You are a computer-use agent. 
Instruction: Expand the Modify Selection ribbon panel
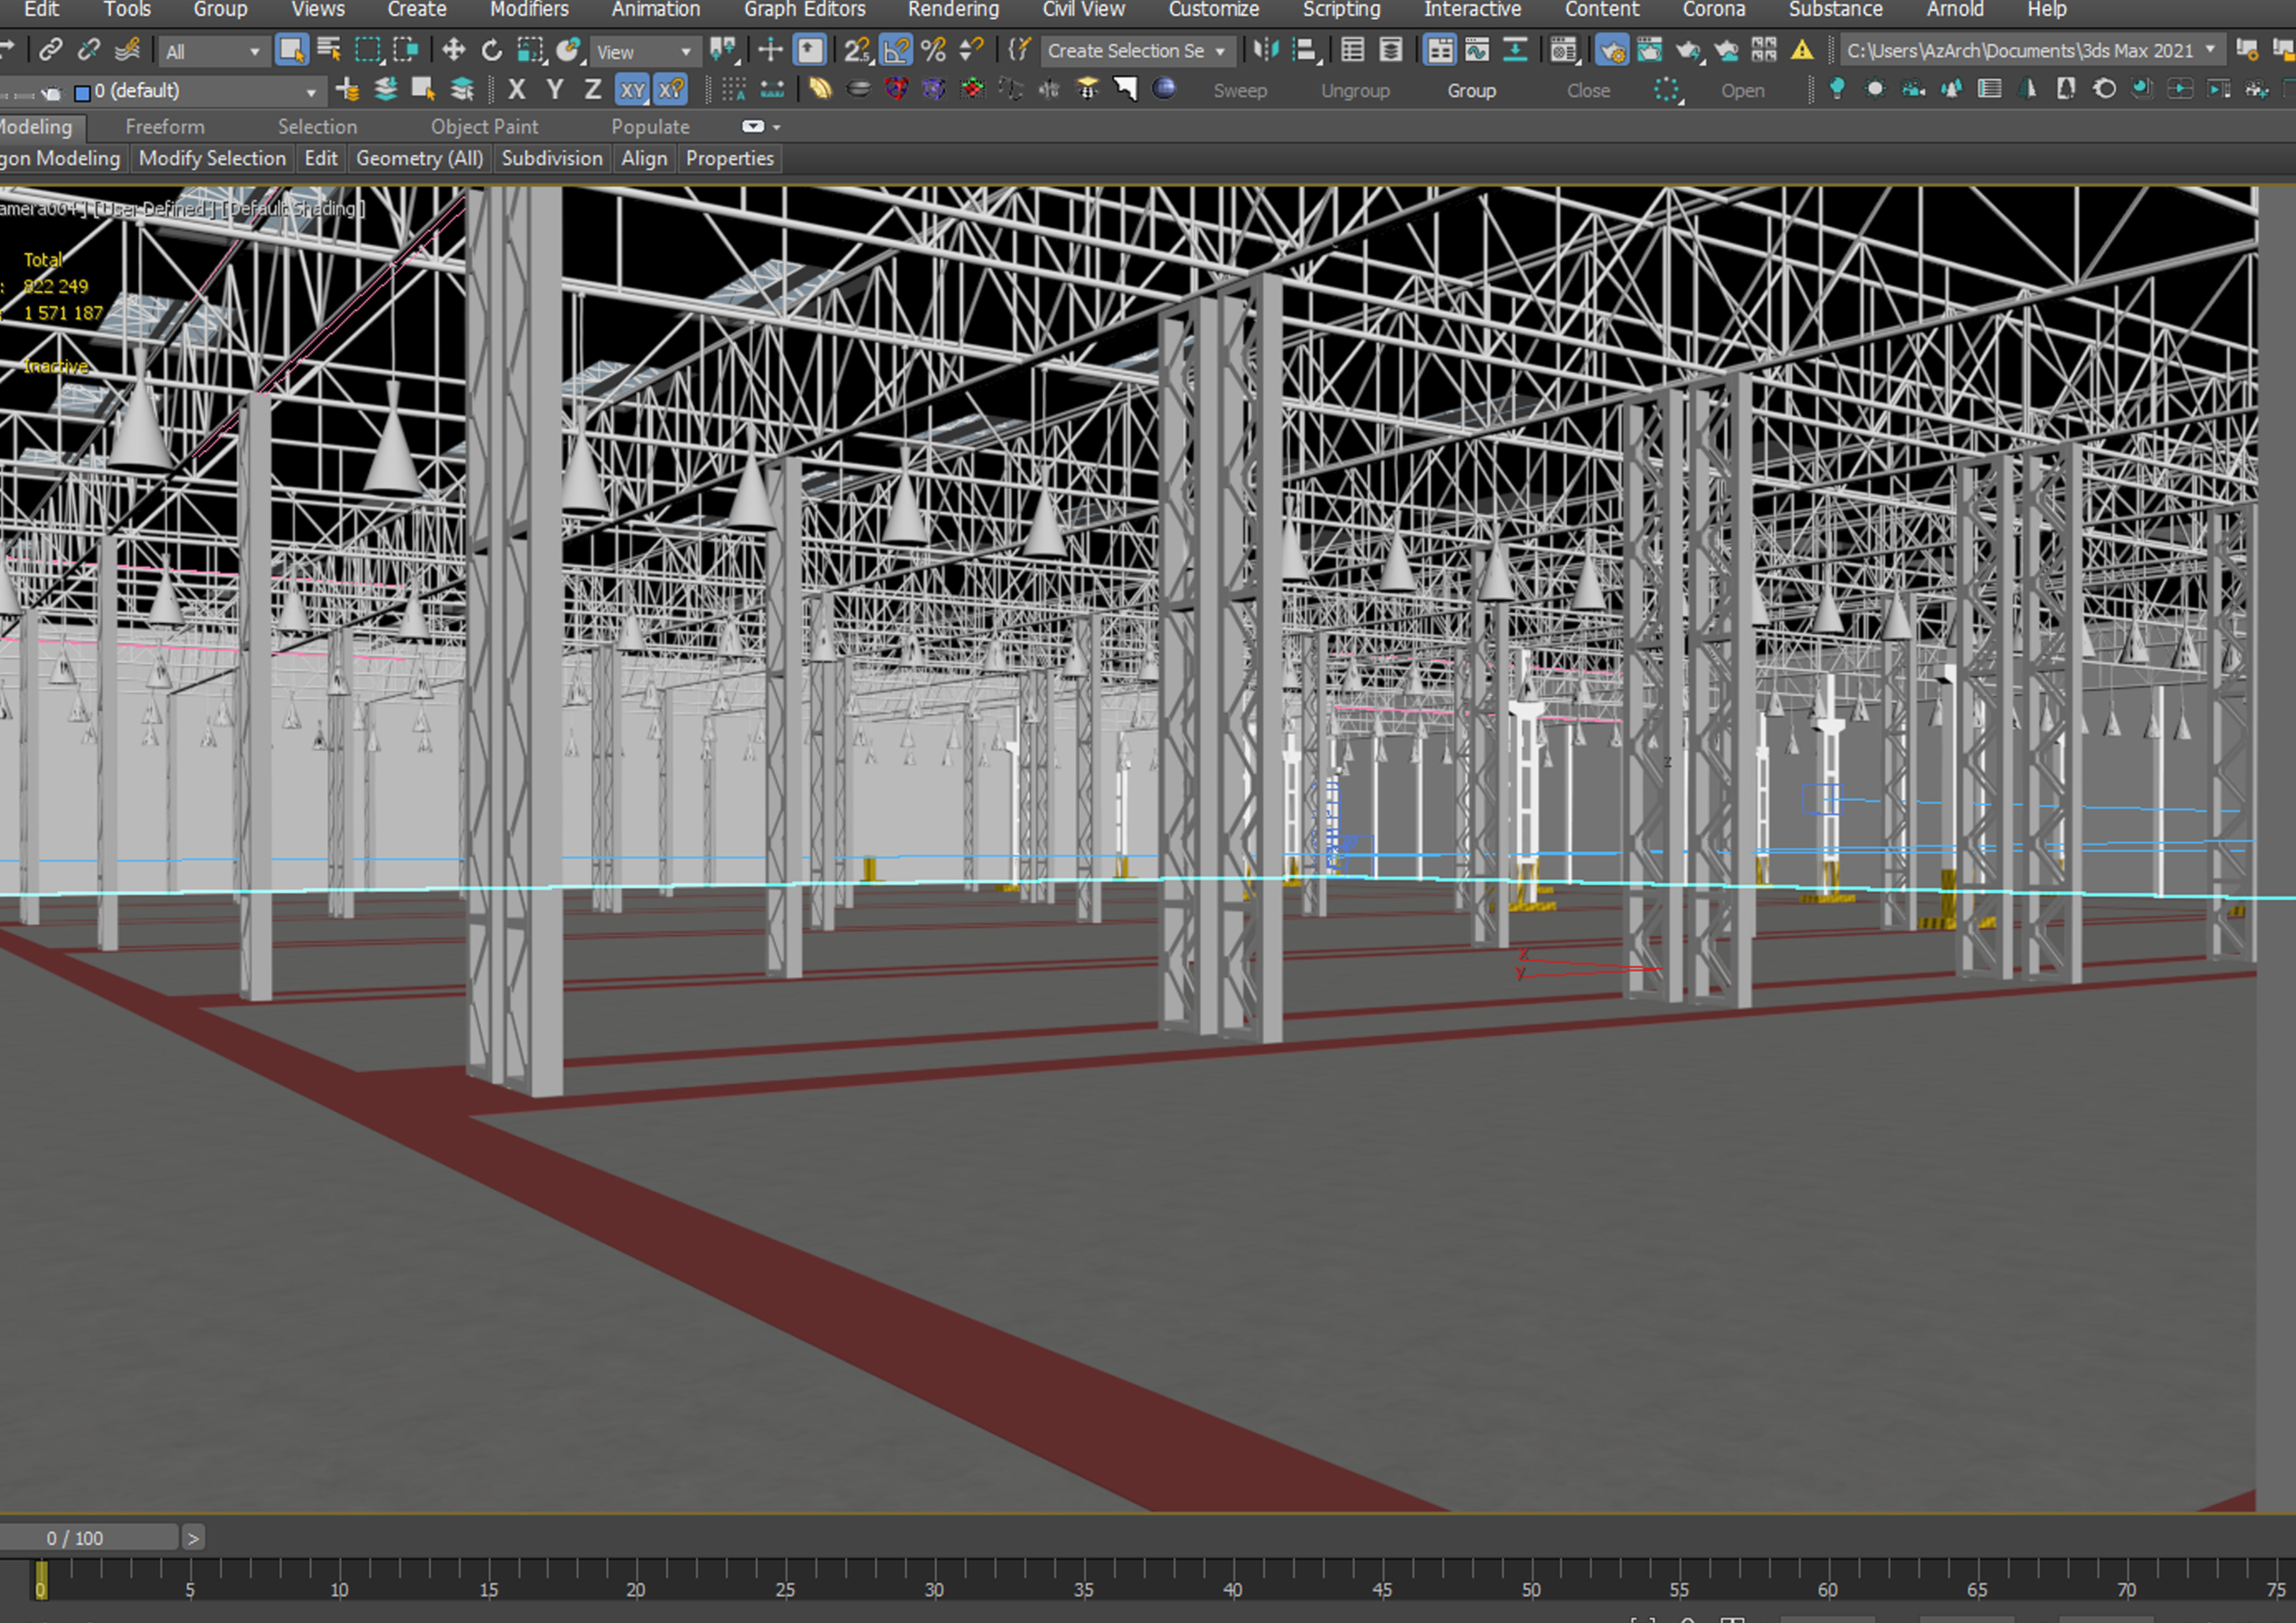tap(212, 158)
